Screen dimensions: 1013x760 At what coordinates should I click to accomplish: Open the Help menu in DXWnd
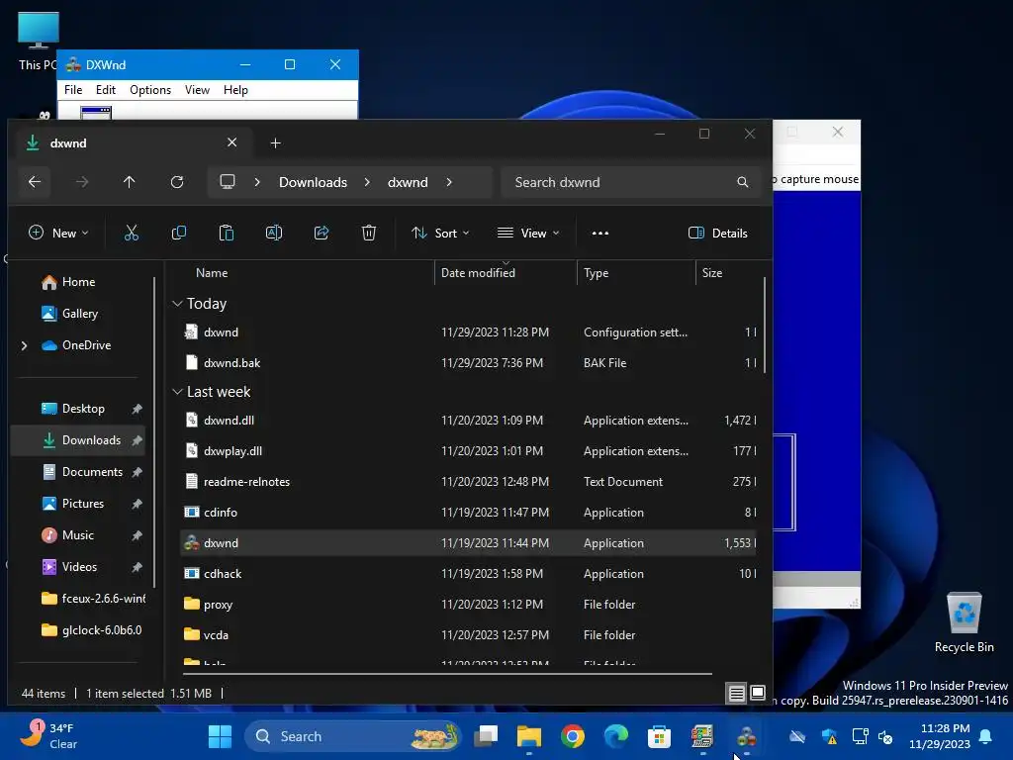click(x=235, y=90)
